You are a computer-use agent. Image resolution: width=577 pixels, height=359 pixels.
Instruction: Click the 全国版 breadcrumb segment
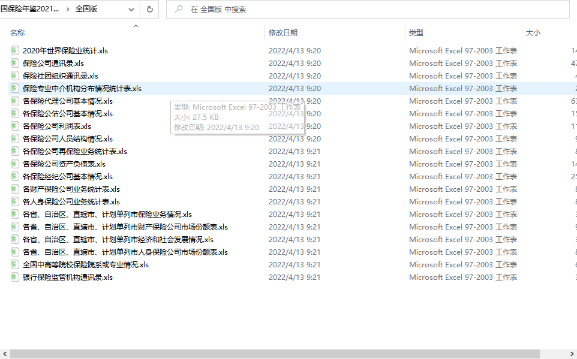point(86,9)
